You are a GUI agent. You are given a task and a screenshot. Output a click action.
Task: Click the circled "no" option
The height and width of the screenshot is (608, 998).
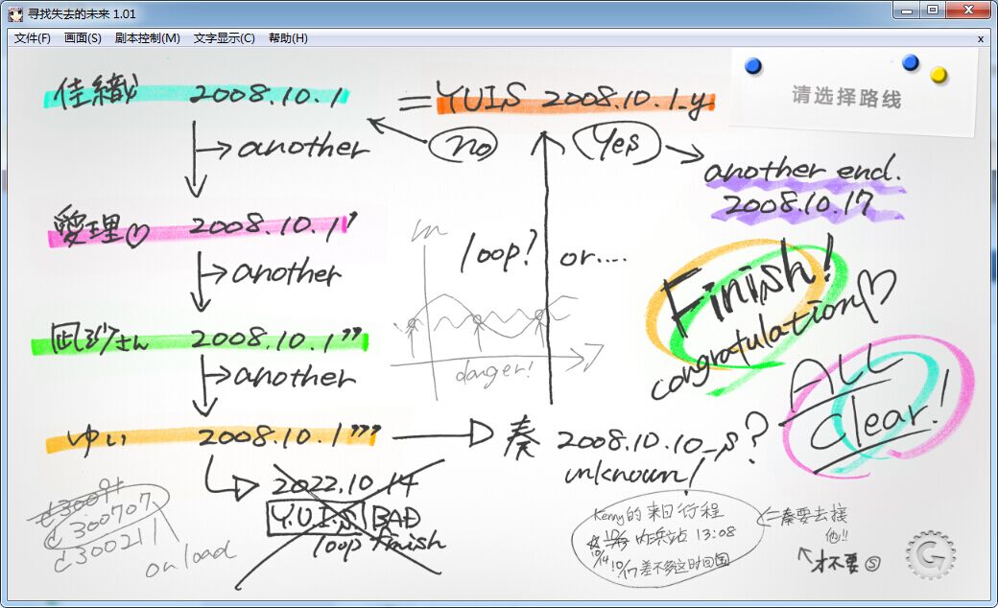(x=464, y=146)
